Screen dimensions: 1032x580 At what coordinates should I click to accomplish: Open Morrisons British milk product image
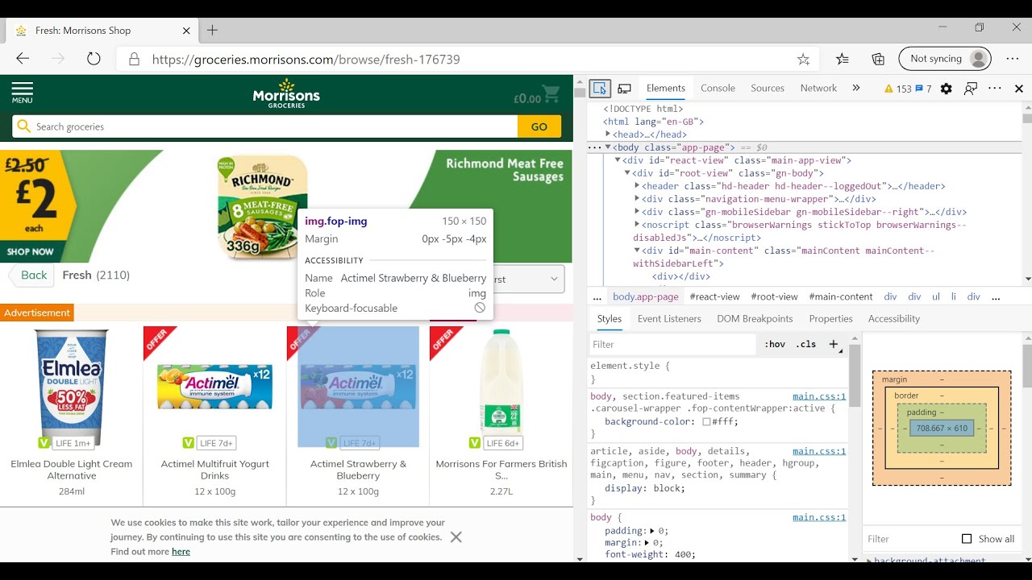click(501, 388)
